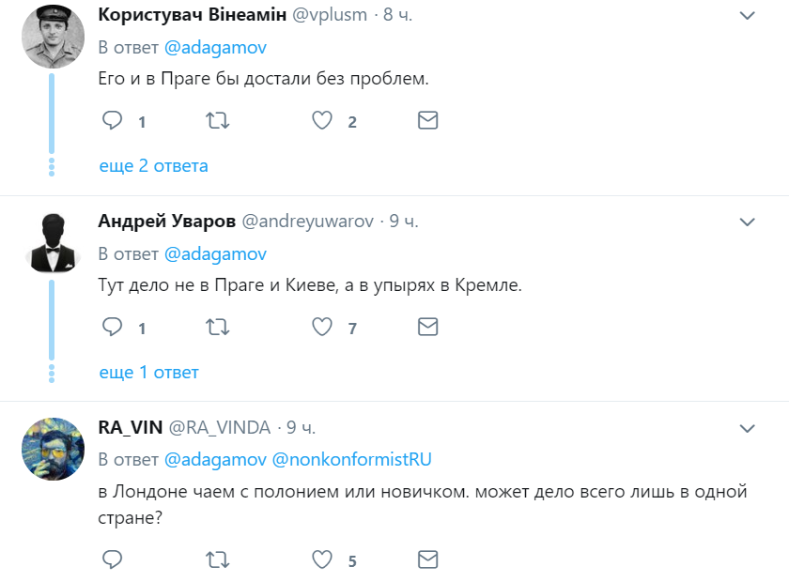Expand "еще 1 ответ" thread
The image size is (789, 582).
tap(148, 373)
